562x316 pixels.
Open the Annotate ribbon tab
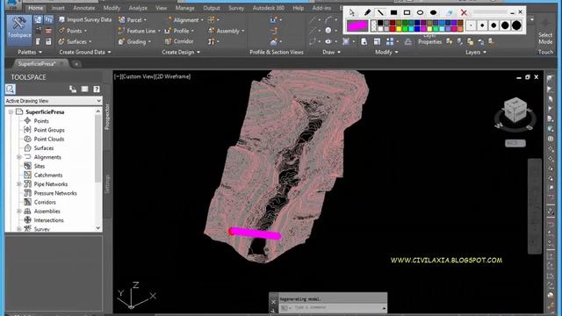[84, 8]
